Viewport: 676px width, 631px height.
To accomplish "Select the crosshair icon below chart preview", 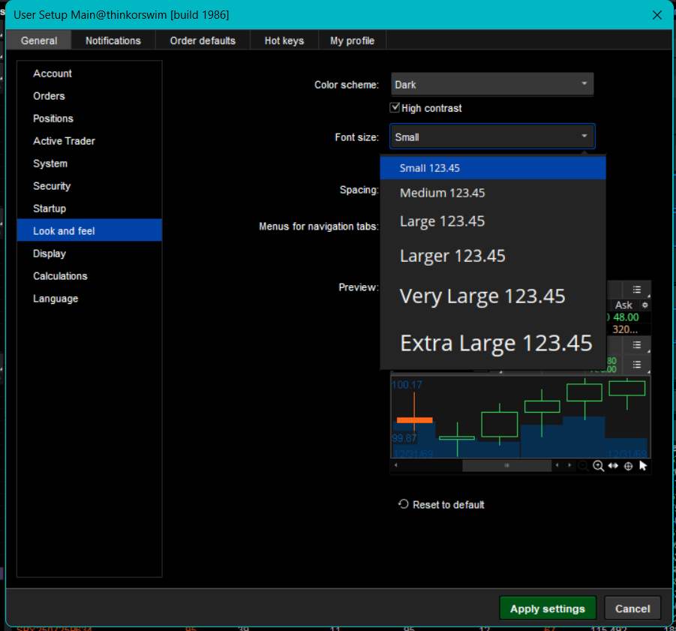I will [x=629, y=466].
